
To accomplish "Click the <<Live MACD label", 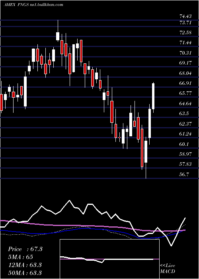I will (x=168, y=269).
